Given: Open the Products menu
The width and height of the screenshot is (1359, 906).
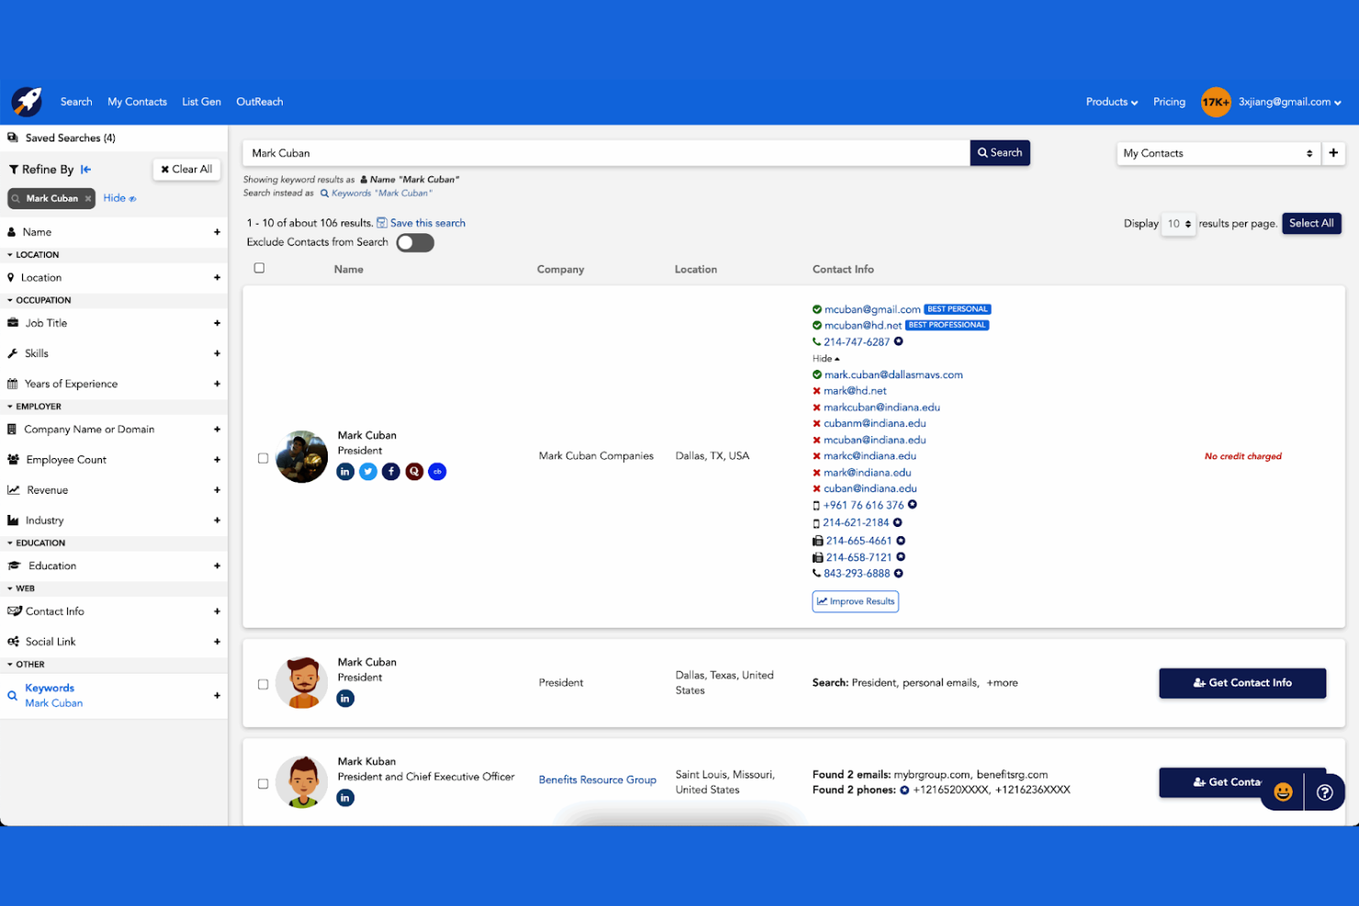Looking at the screenshot, I should coord(1110,102).
